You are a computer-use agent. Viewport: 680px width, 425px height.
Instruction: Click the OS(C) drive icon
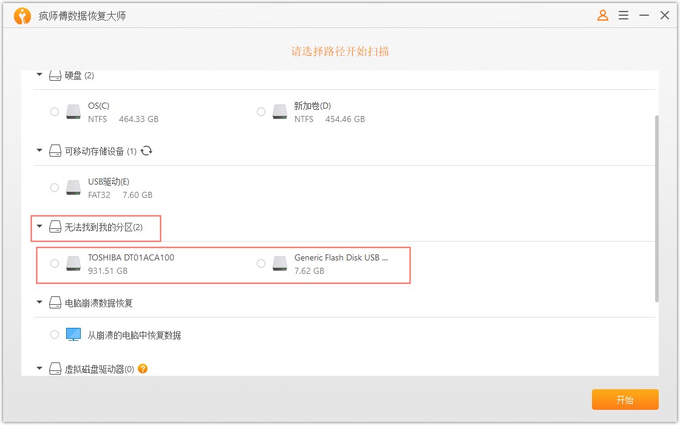(73, 112)
